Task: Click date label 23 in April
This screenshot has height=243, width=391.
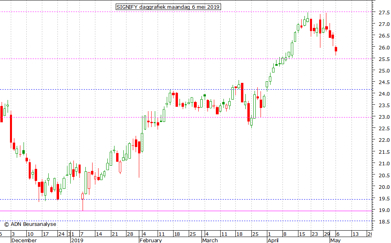Action: (x=315, y=234)
